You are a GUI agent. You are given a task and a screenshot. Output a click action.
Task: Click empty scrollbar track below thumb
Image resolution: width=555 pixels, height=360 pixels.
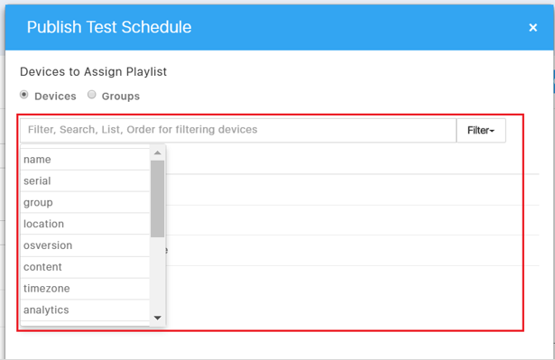pyautogui.click(x=158, y=274)
